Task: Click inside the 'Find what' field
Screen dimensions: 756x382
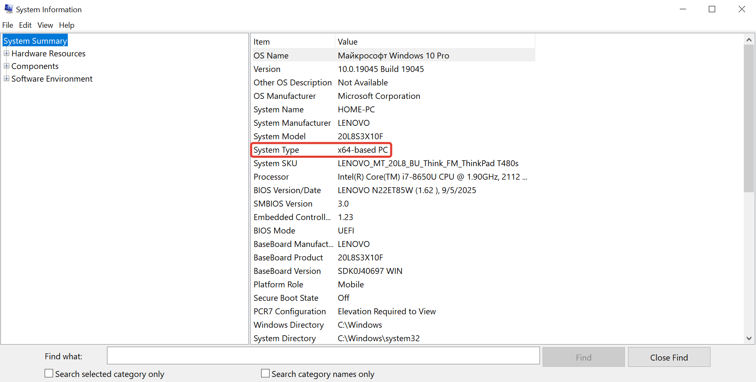Action: point(323,355)
